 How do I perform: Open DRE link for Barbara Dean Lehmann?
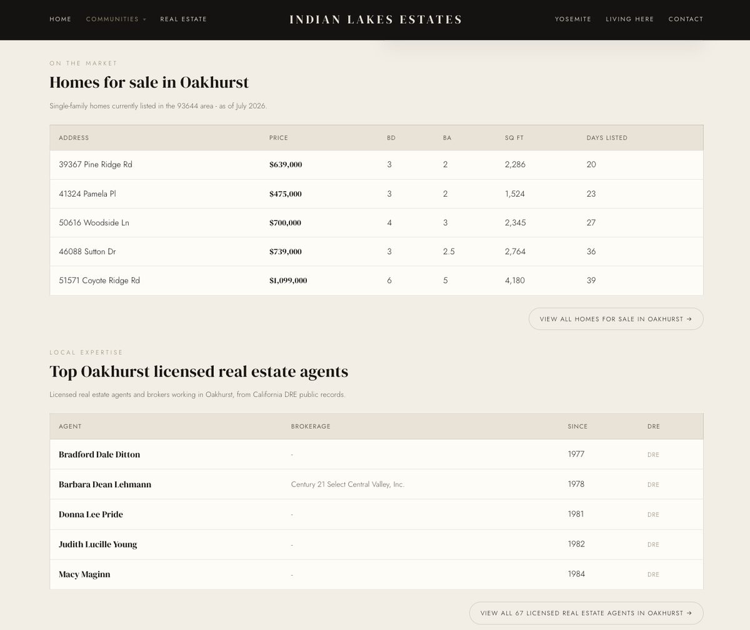[x=653, y=485]
